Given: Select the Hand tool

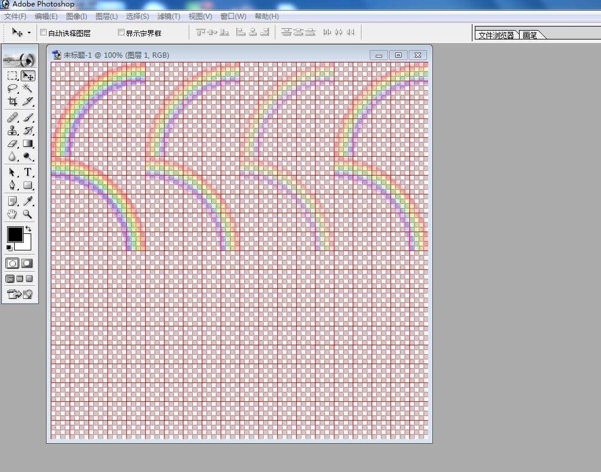Looking at the screenshot, I should click(12, 214).
